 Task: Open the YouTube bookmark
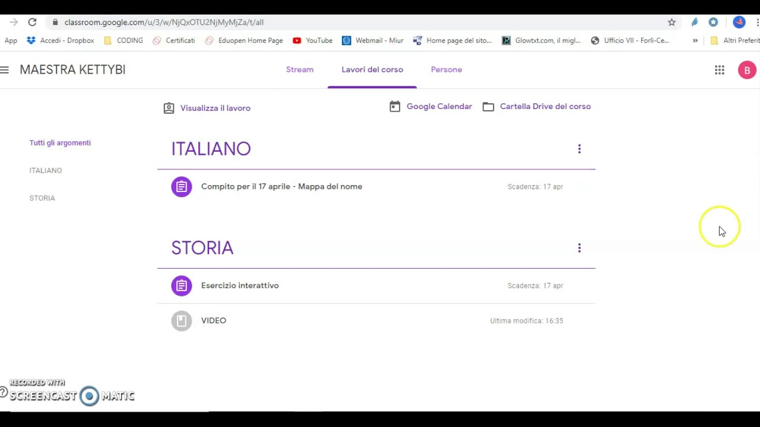point(313,40)
